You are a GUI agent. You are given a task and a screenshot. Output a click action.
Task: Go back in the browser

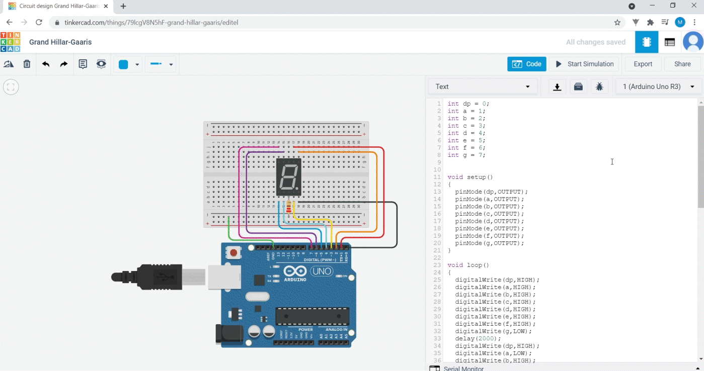[10, 23]
